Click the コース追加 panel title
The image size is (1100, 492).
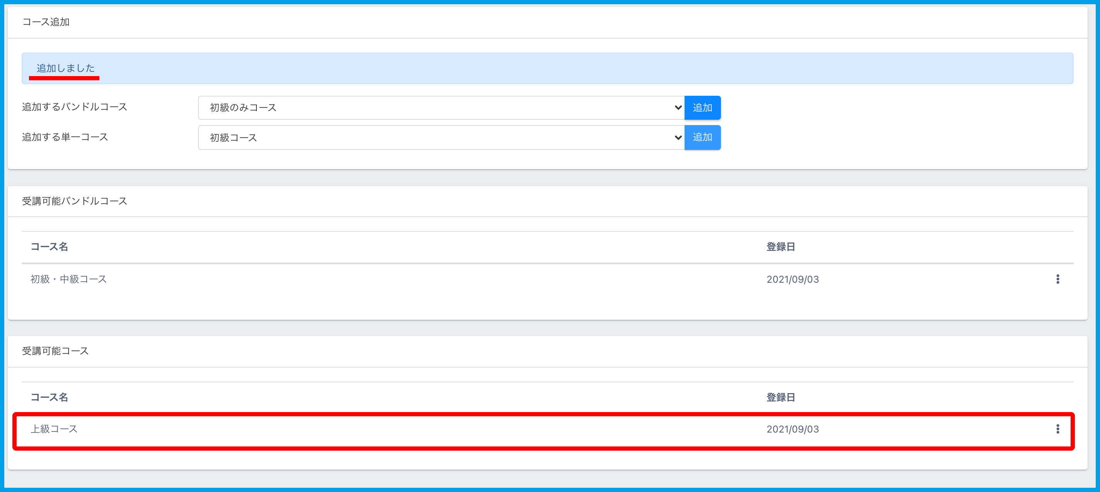pyautogui.click(x=46, y=22)
